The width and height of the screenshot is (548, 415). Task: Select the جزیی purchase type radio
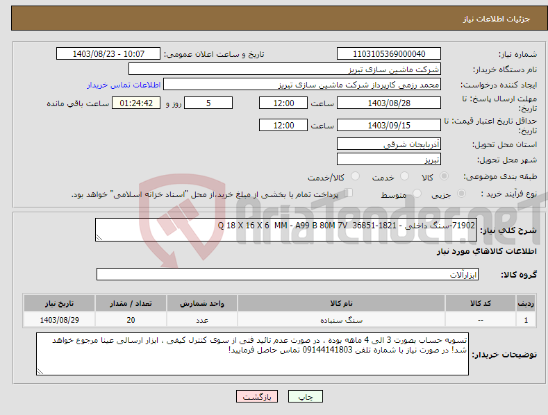pyautogui.click(x=461, y=194)
